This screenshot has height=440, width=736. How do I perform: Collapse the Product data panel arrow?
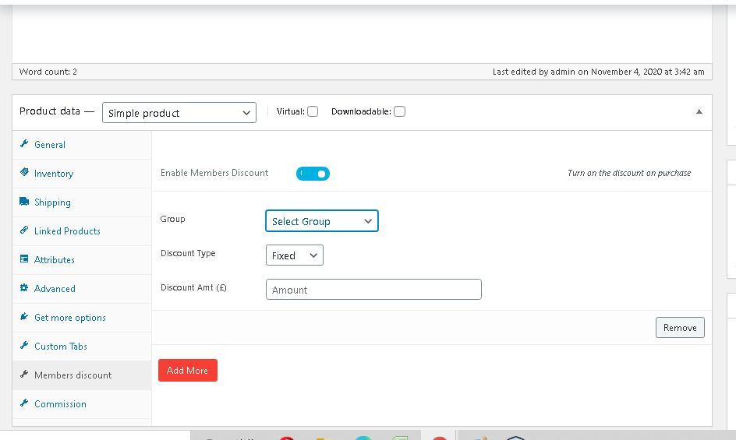point(699,111)
